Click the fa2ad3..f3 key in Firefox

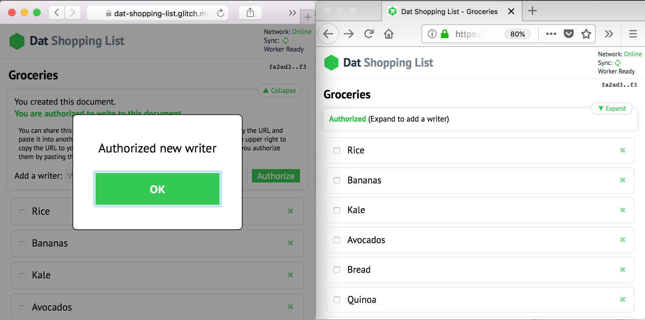click(x=619, y=85)
